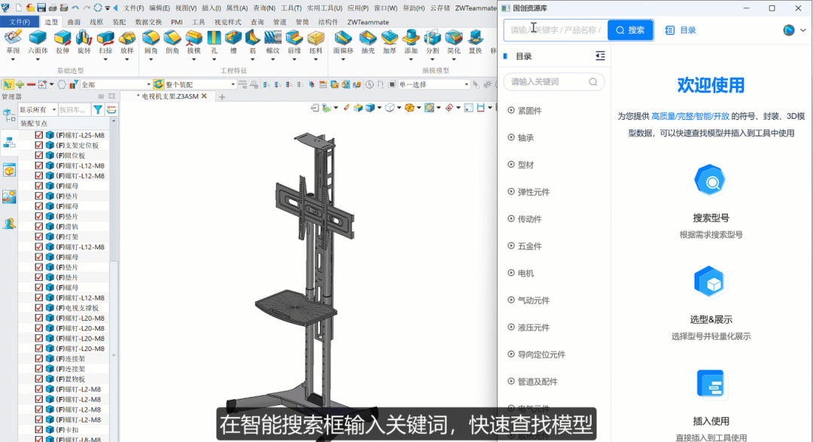Close the 电视机支架.Z3ASM document tab

[x=204, y=96]
